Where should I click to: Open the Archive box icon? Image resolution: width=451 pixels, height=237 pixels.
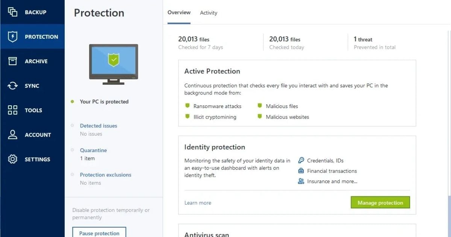point(13,61)
